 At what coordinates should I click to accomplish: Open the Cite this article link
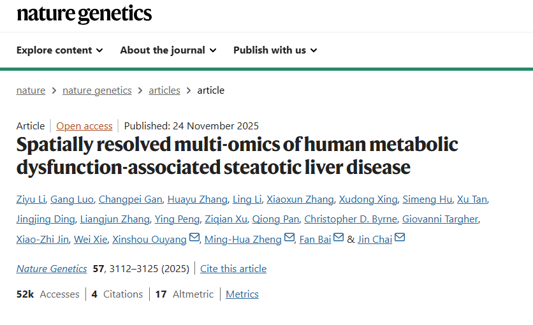coord(233,269)
